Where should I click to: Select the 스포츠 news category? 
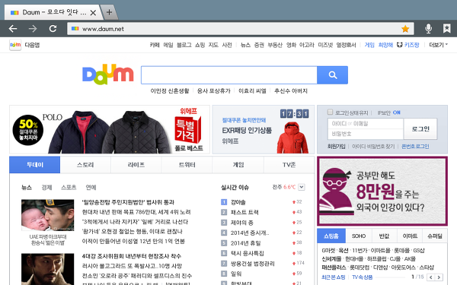(69, 187)
